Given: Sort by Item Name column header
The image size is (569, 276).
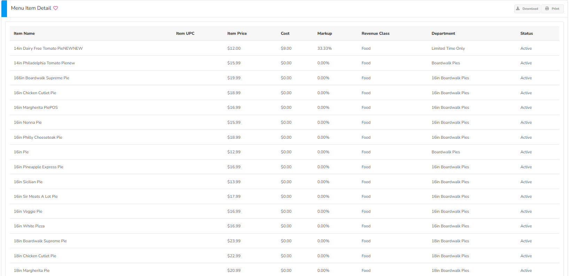Looking at the screenshot, I should tap(24, 33).
